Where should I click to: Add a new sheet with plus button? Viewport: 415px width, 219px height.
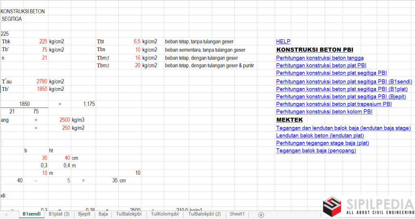click(x=261, y=215)
